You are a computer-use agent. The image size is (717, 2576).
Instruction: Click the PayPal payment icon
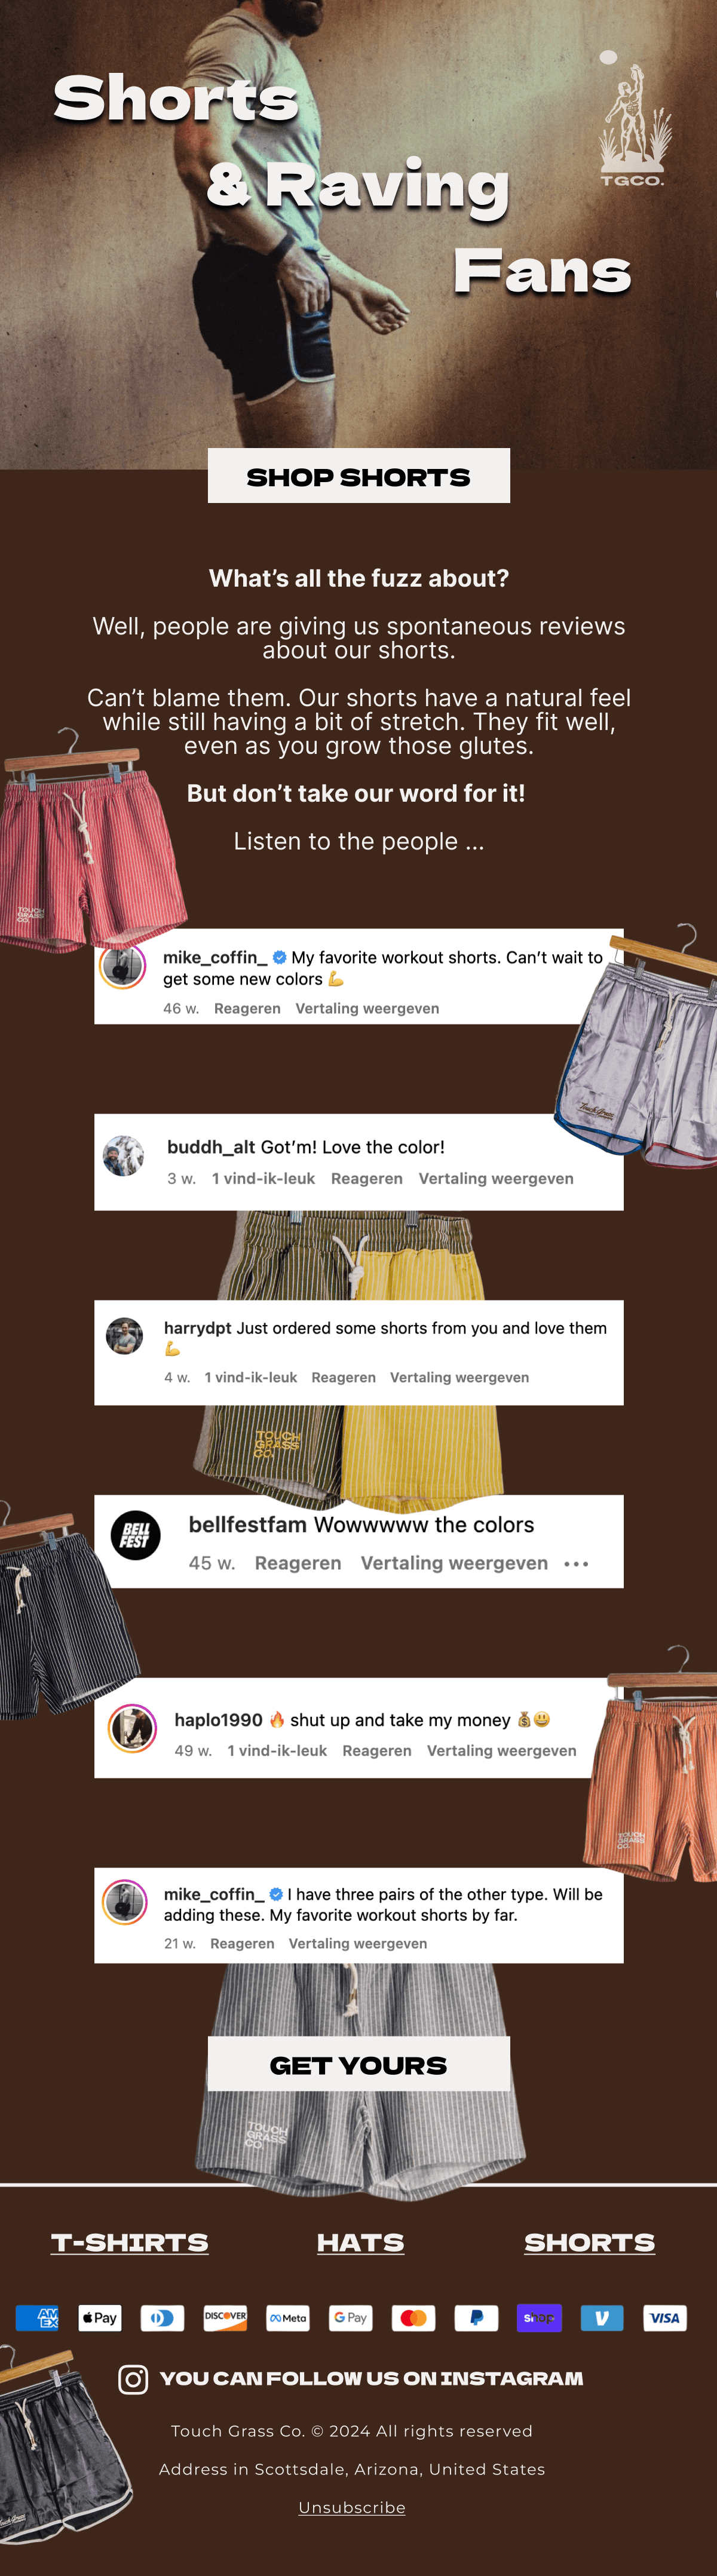point(477,2318)
